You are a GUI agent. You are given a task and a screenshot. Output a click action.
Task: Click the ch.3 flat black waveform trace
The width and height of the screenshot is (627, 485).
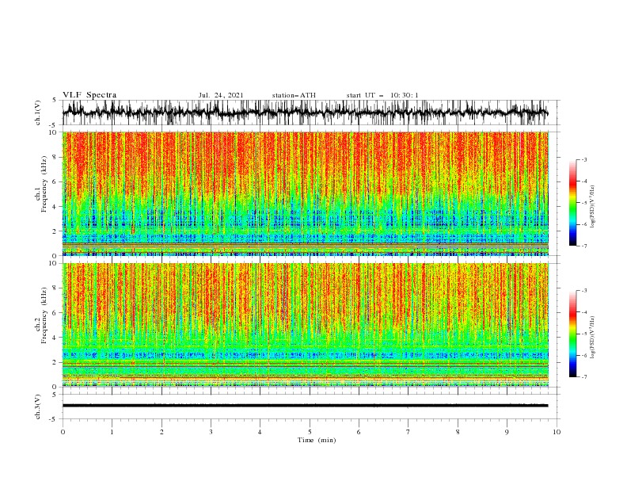[305, 406]
